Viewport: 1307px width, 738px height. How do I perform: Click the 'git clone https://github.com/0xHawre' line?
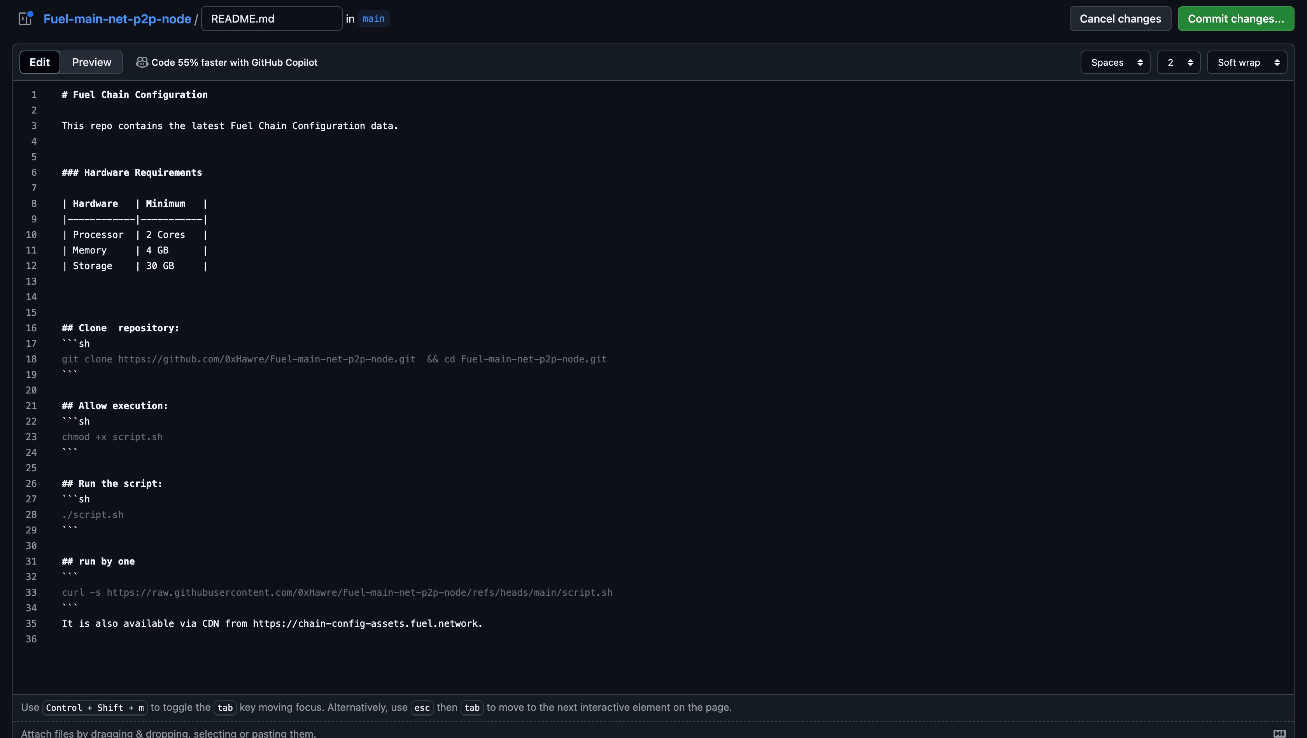pos(334,359)
